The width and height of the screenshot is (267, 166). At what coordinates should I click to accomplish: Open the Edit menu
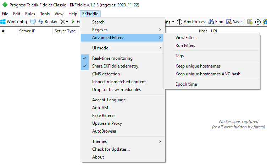[17, 14]
